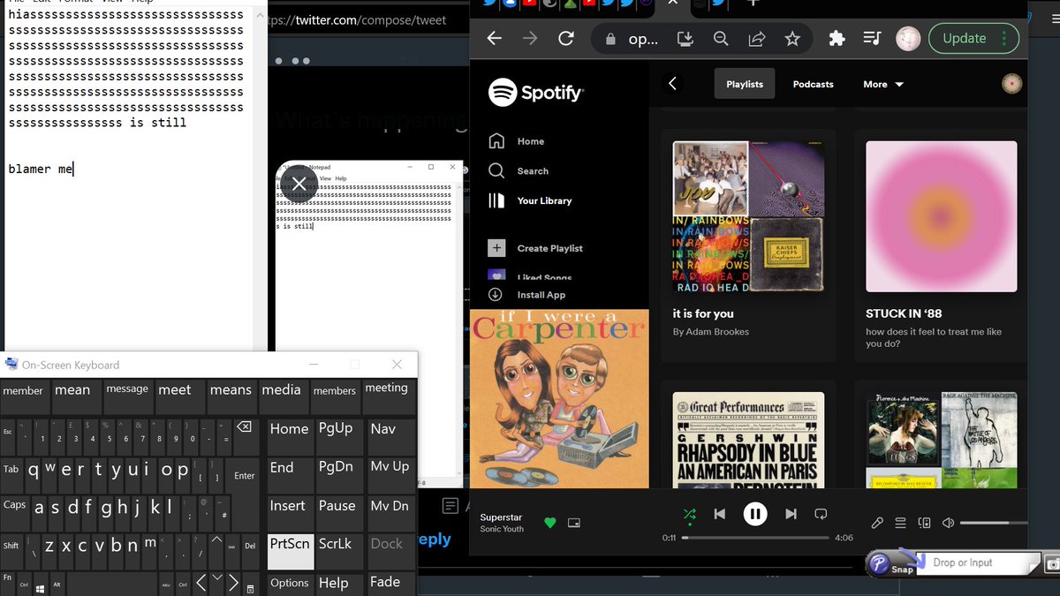Go back to the previous track
Image resolution: width=1060 pixels, height=596 pixels.
coord(720,514)
